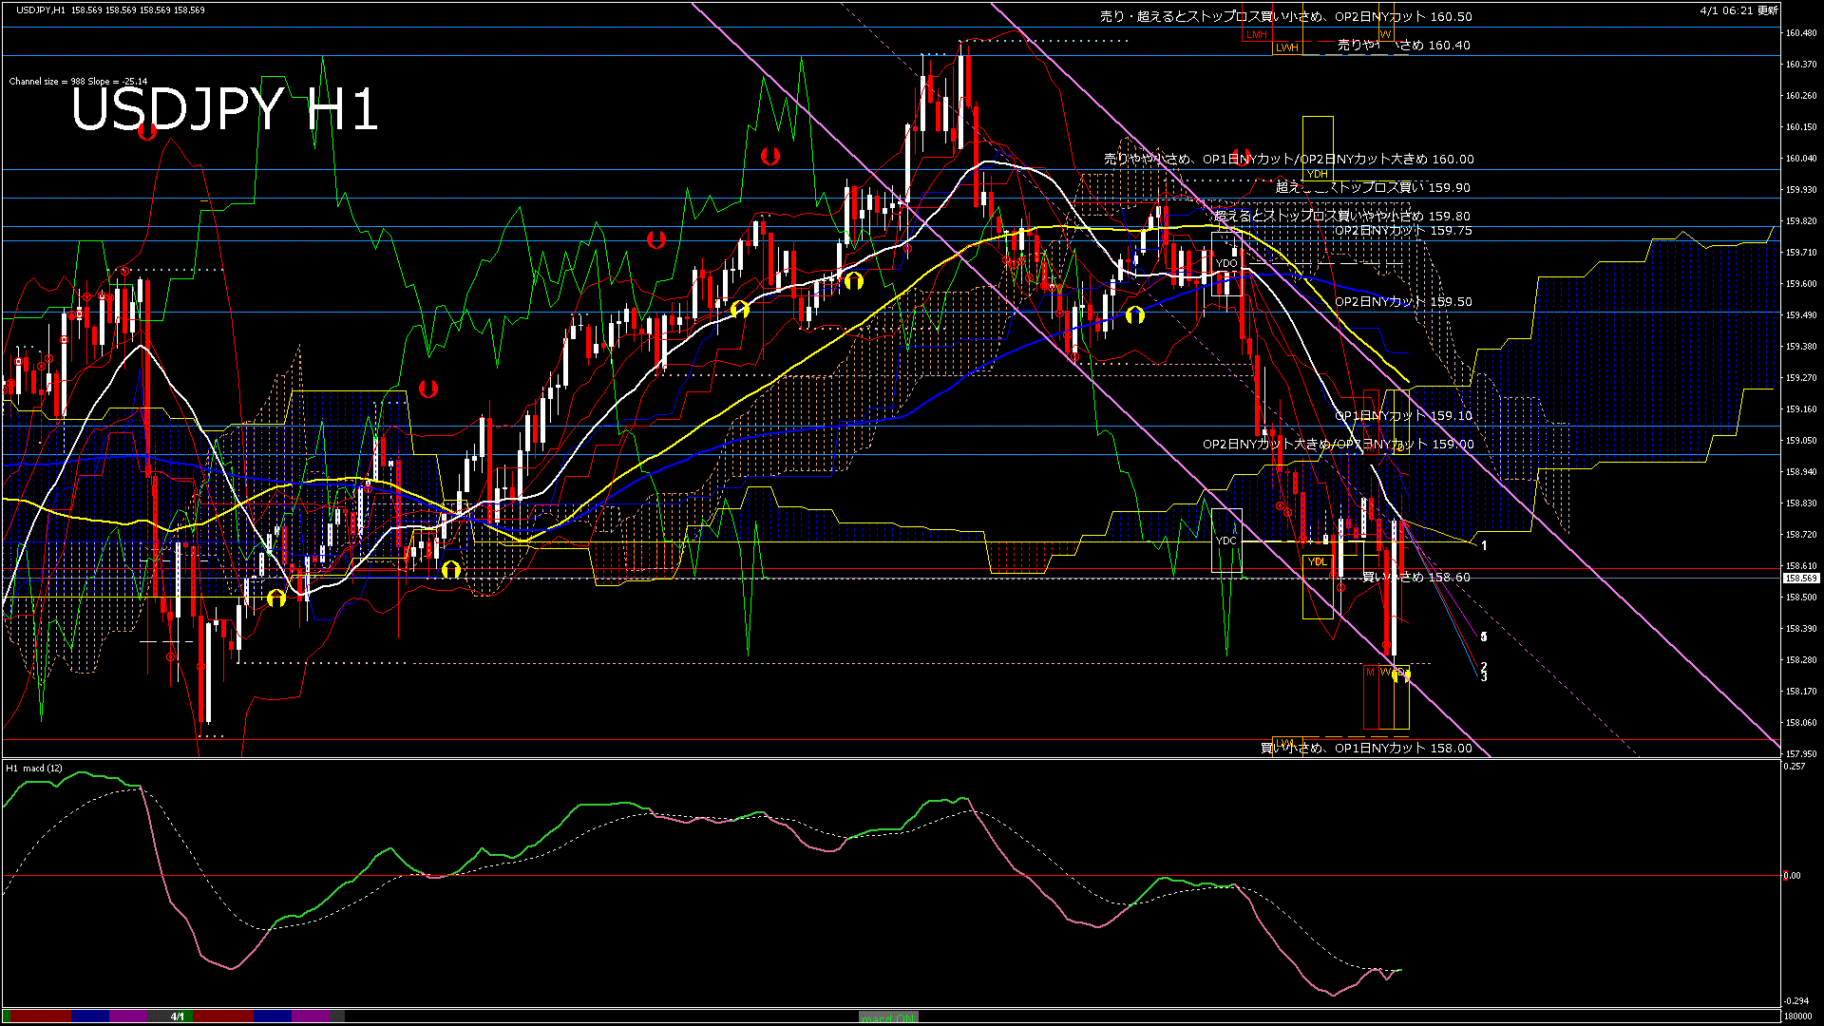
Task: Click the red M pivot box label
Action: [1370, 672]
